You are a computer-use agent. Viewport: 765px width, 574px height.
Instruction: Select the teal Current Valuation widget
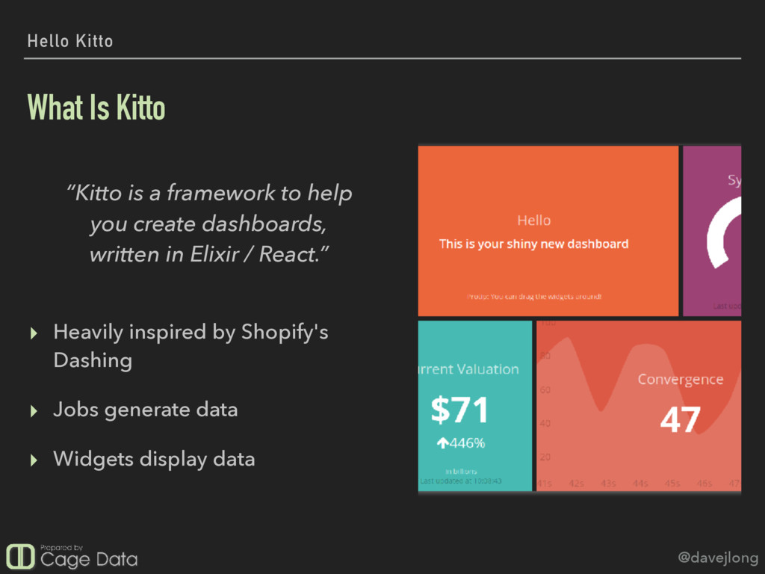click(x=474, y=406)
